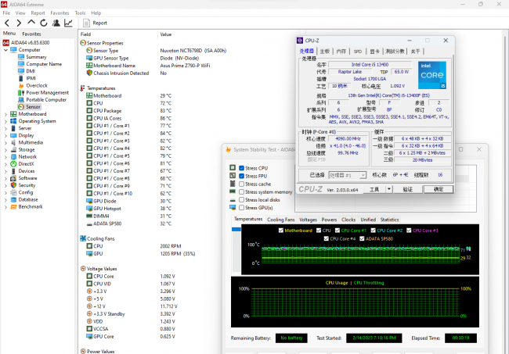Expand the Benchmark tree node

pos(5,207)
